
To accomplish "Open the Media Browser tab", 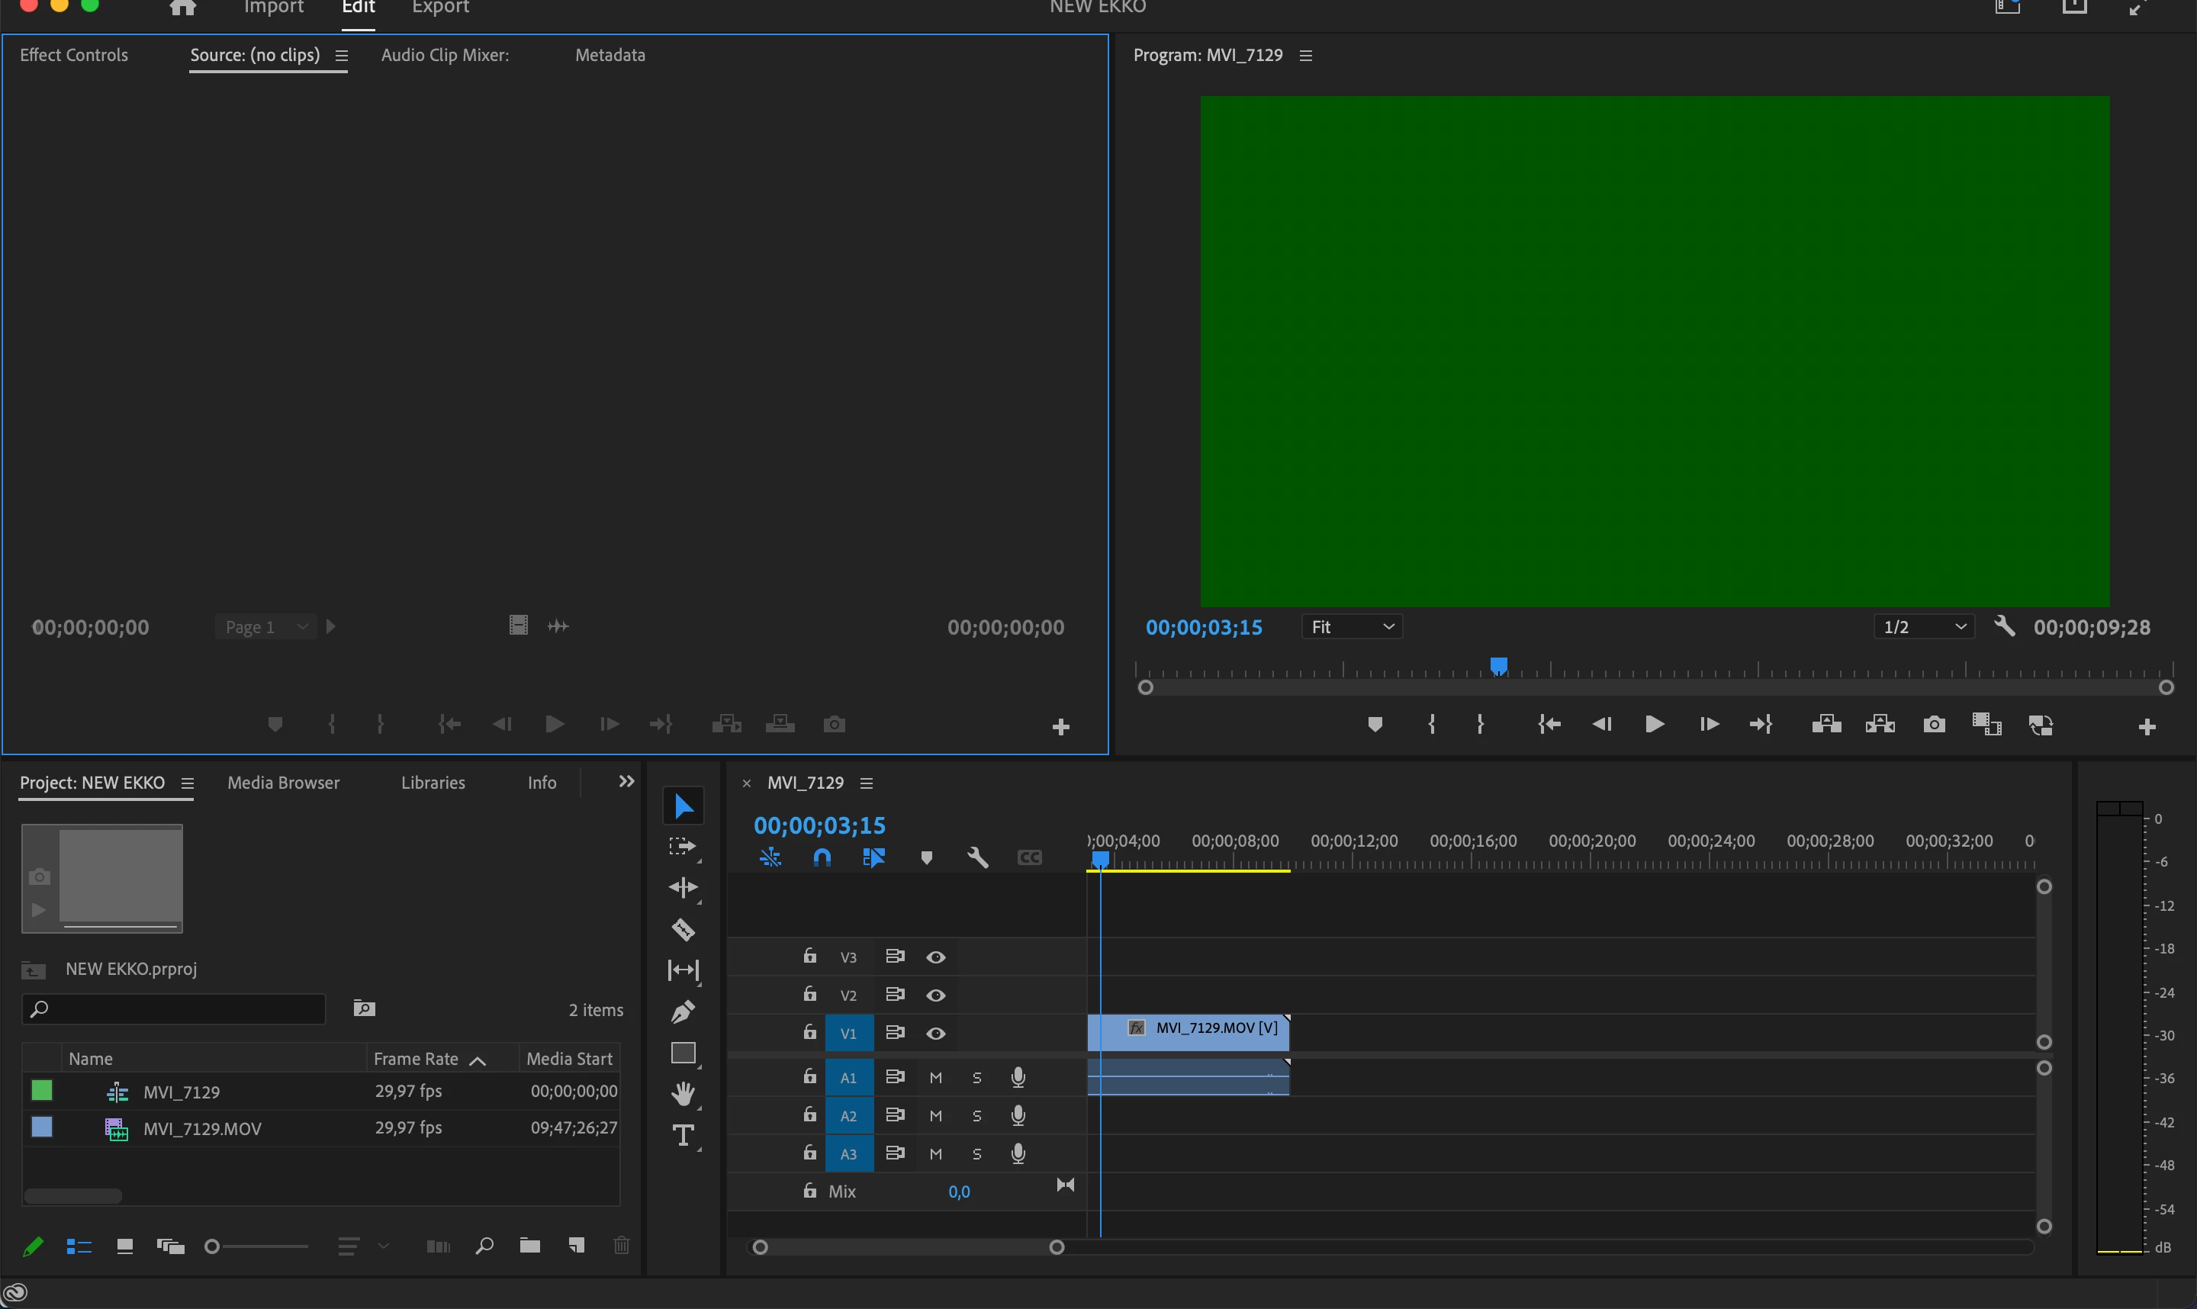I will [x=283, y=783].
